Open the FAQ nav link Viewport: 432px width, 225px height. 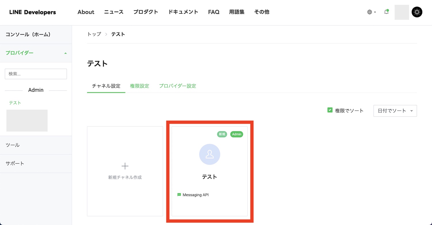pyautogui.click(x=214, y=12)
